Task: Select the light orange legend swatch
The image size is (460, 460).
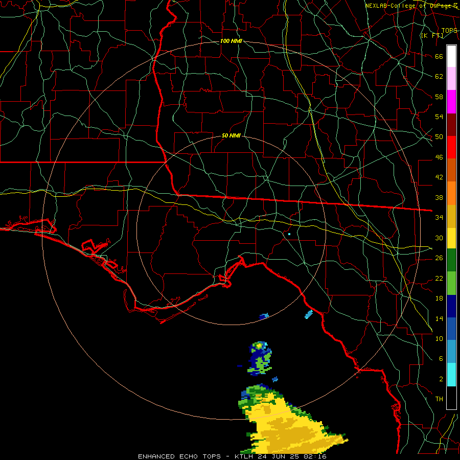Action: point(451,193)
